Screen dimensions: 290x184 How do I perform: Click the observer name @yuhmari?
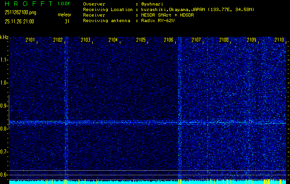coord(152,4)
